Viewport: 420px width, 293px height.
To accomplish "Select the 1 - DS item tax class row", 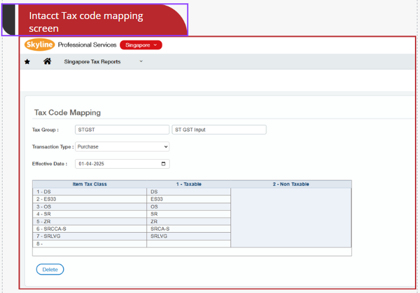I will (x=89, y=191).
